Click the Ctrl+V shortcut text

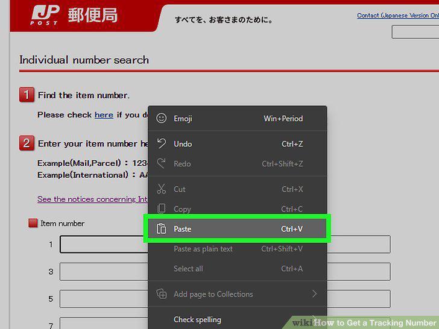[292, 229]
